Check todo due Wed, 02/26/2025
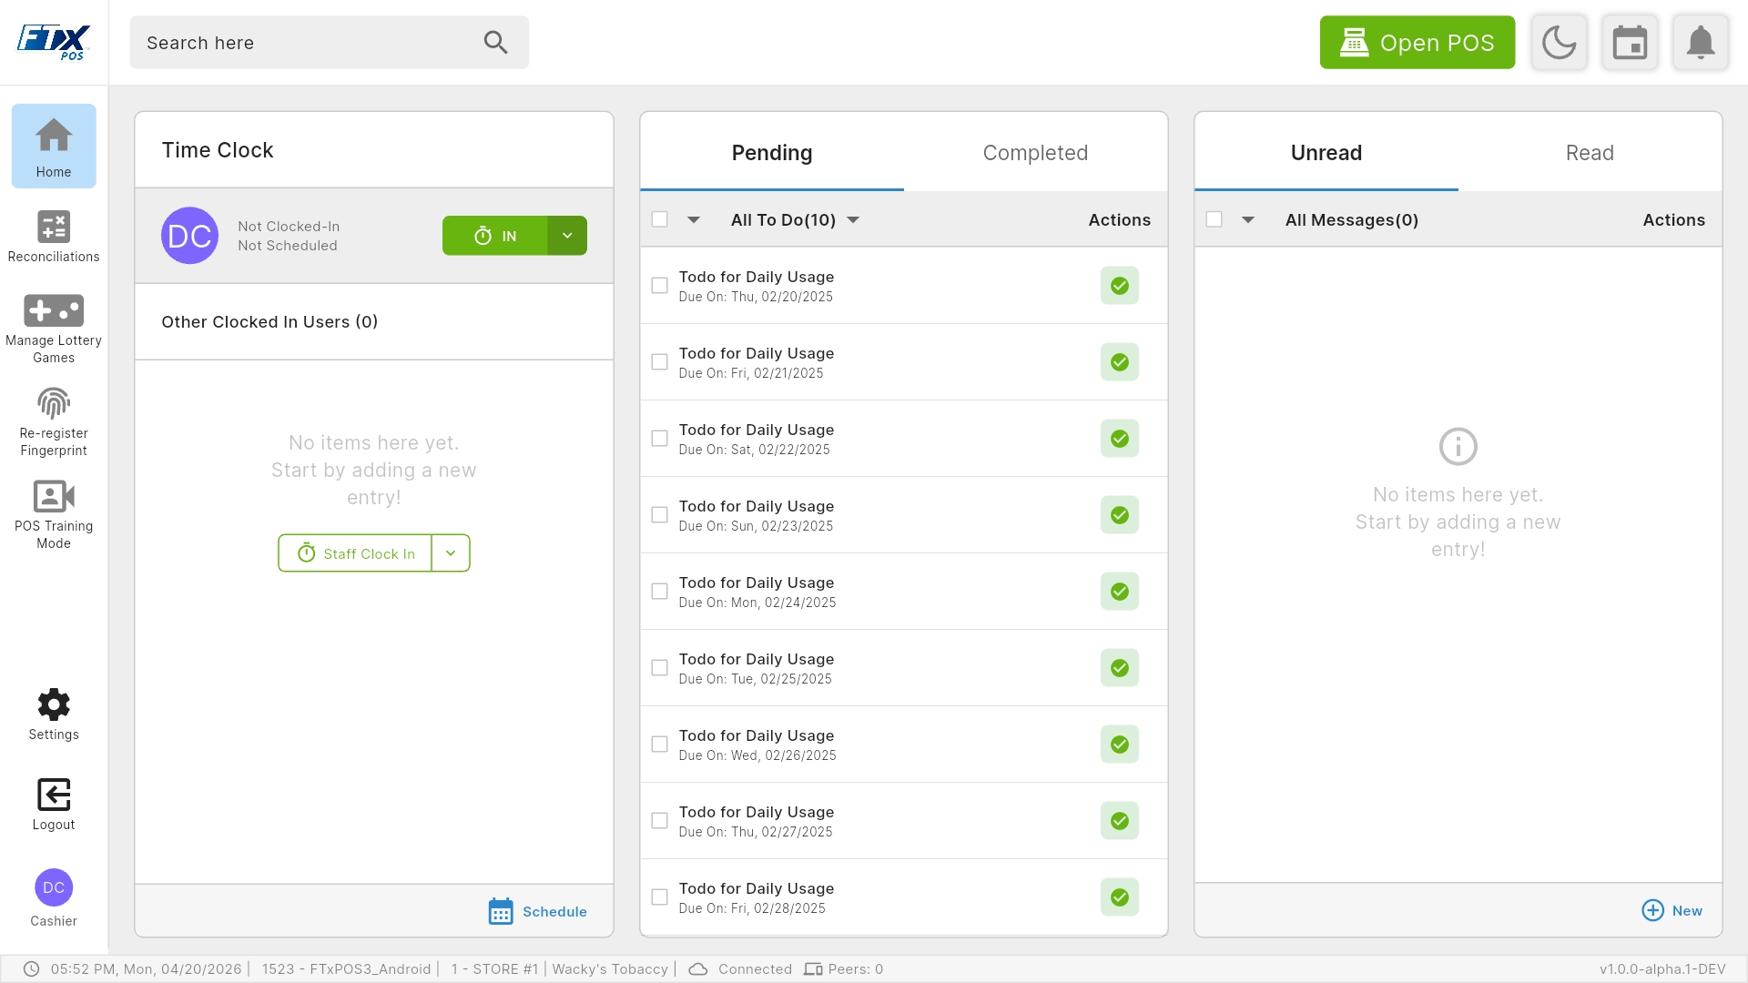 coord(660,745)
